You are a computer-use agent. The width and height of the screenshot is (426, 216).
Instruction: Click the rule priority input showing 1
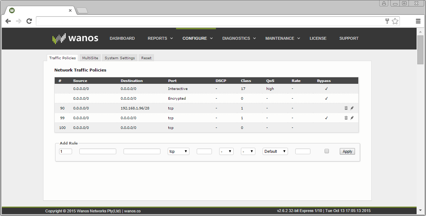click(66, 151)
